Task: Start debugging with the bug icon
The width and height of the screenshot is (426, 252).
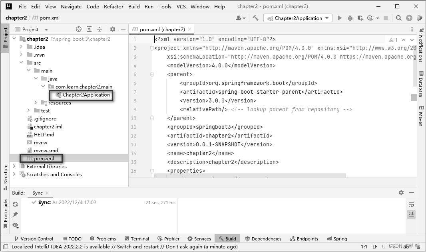Action: point(350,18)
